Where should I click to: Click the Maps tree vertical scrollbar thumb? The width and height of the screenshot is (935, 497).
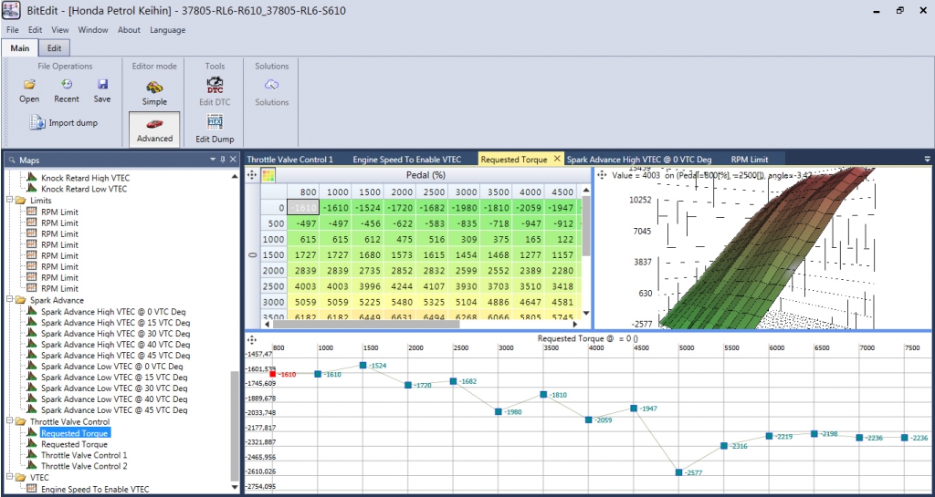point(234,424)
